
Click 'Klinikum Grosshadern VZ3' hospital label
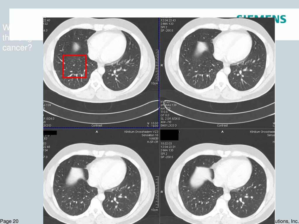click(x=141, y=132)
